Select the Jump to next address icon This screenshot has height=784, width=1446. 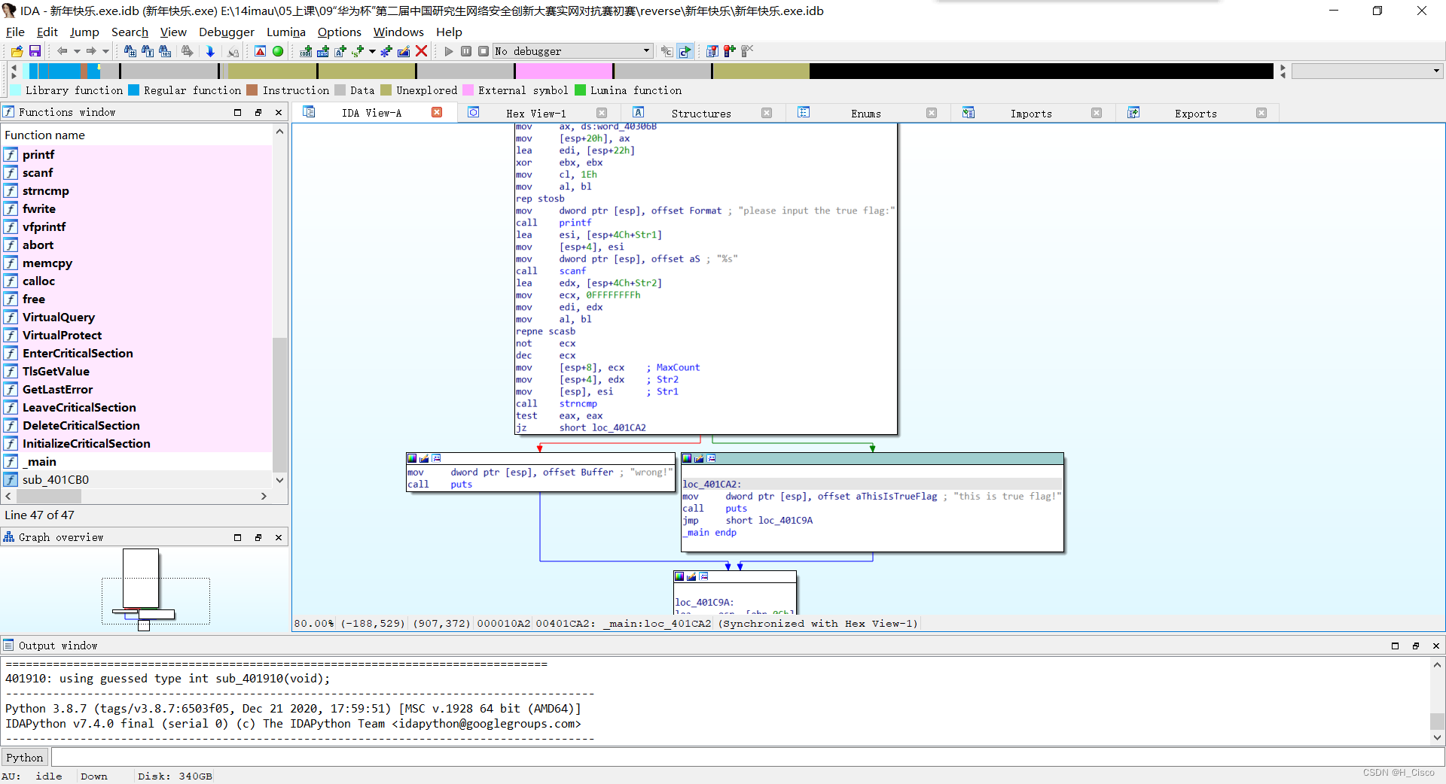(x=211, y=51)
